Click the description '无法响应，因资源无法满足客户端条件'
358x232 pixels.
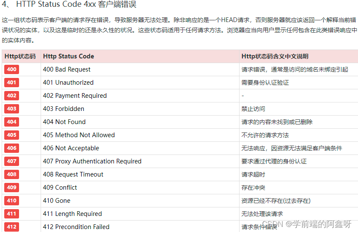[x=292, y=149]
